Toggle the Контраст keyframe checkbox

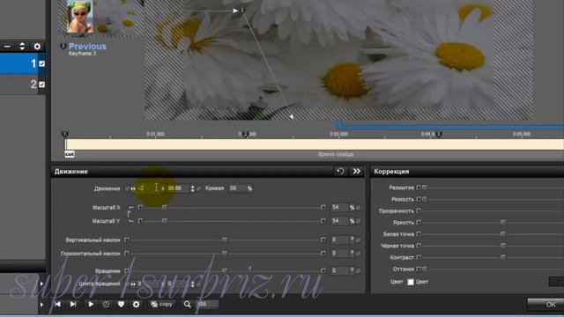[419, 257]
